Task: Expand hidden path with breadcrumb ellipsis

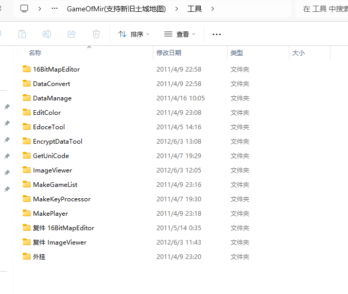Action: (55, 9)
